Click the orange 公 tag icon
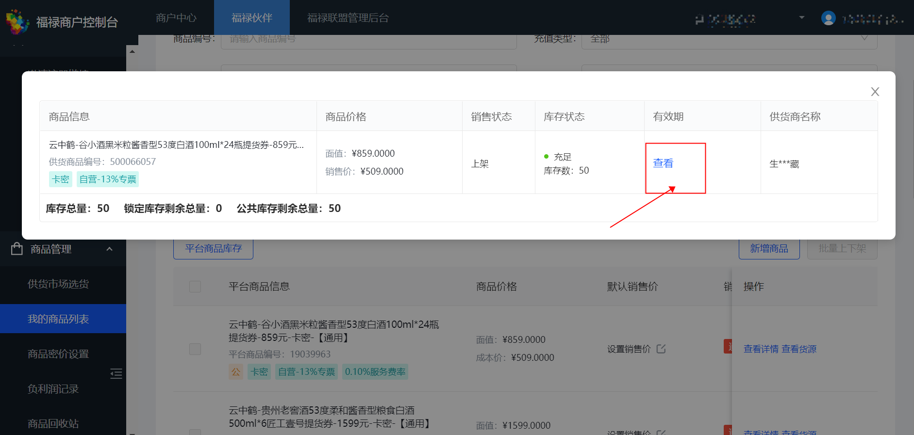The height and width of the screenshot is (435, 914). coord(236,371)
